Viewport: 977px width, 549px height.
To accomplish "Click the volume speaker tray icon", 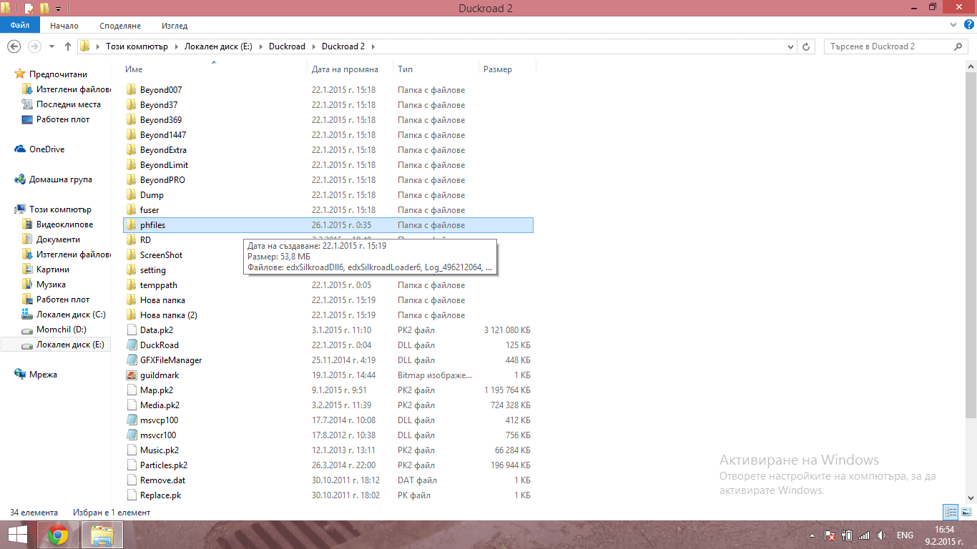I will pos(881,535).
